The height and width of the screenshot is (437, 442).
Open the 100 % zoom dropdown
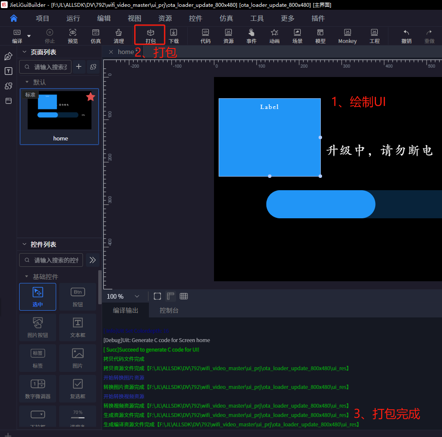(x=123, y=296)
